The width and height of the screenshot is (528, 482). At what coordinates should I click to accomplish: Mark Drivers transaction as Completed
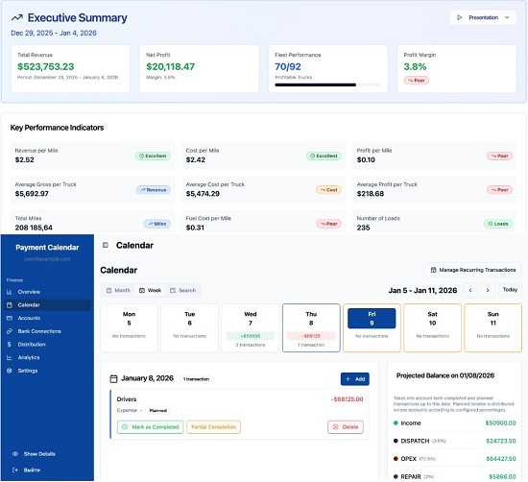151,426
